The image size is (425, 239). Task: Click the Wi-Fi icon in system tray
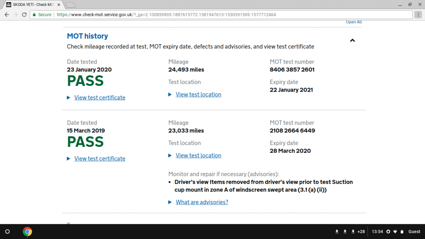[395, 232]
